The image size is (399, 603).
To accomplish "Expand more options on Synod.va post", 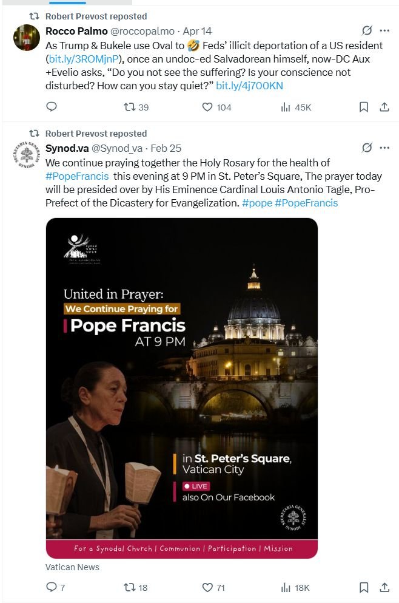I will [x=384, y=148].
